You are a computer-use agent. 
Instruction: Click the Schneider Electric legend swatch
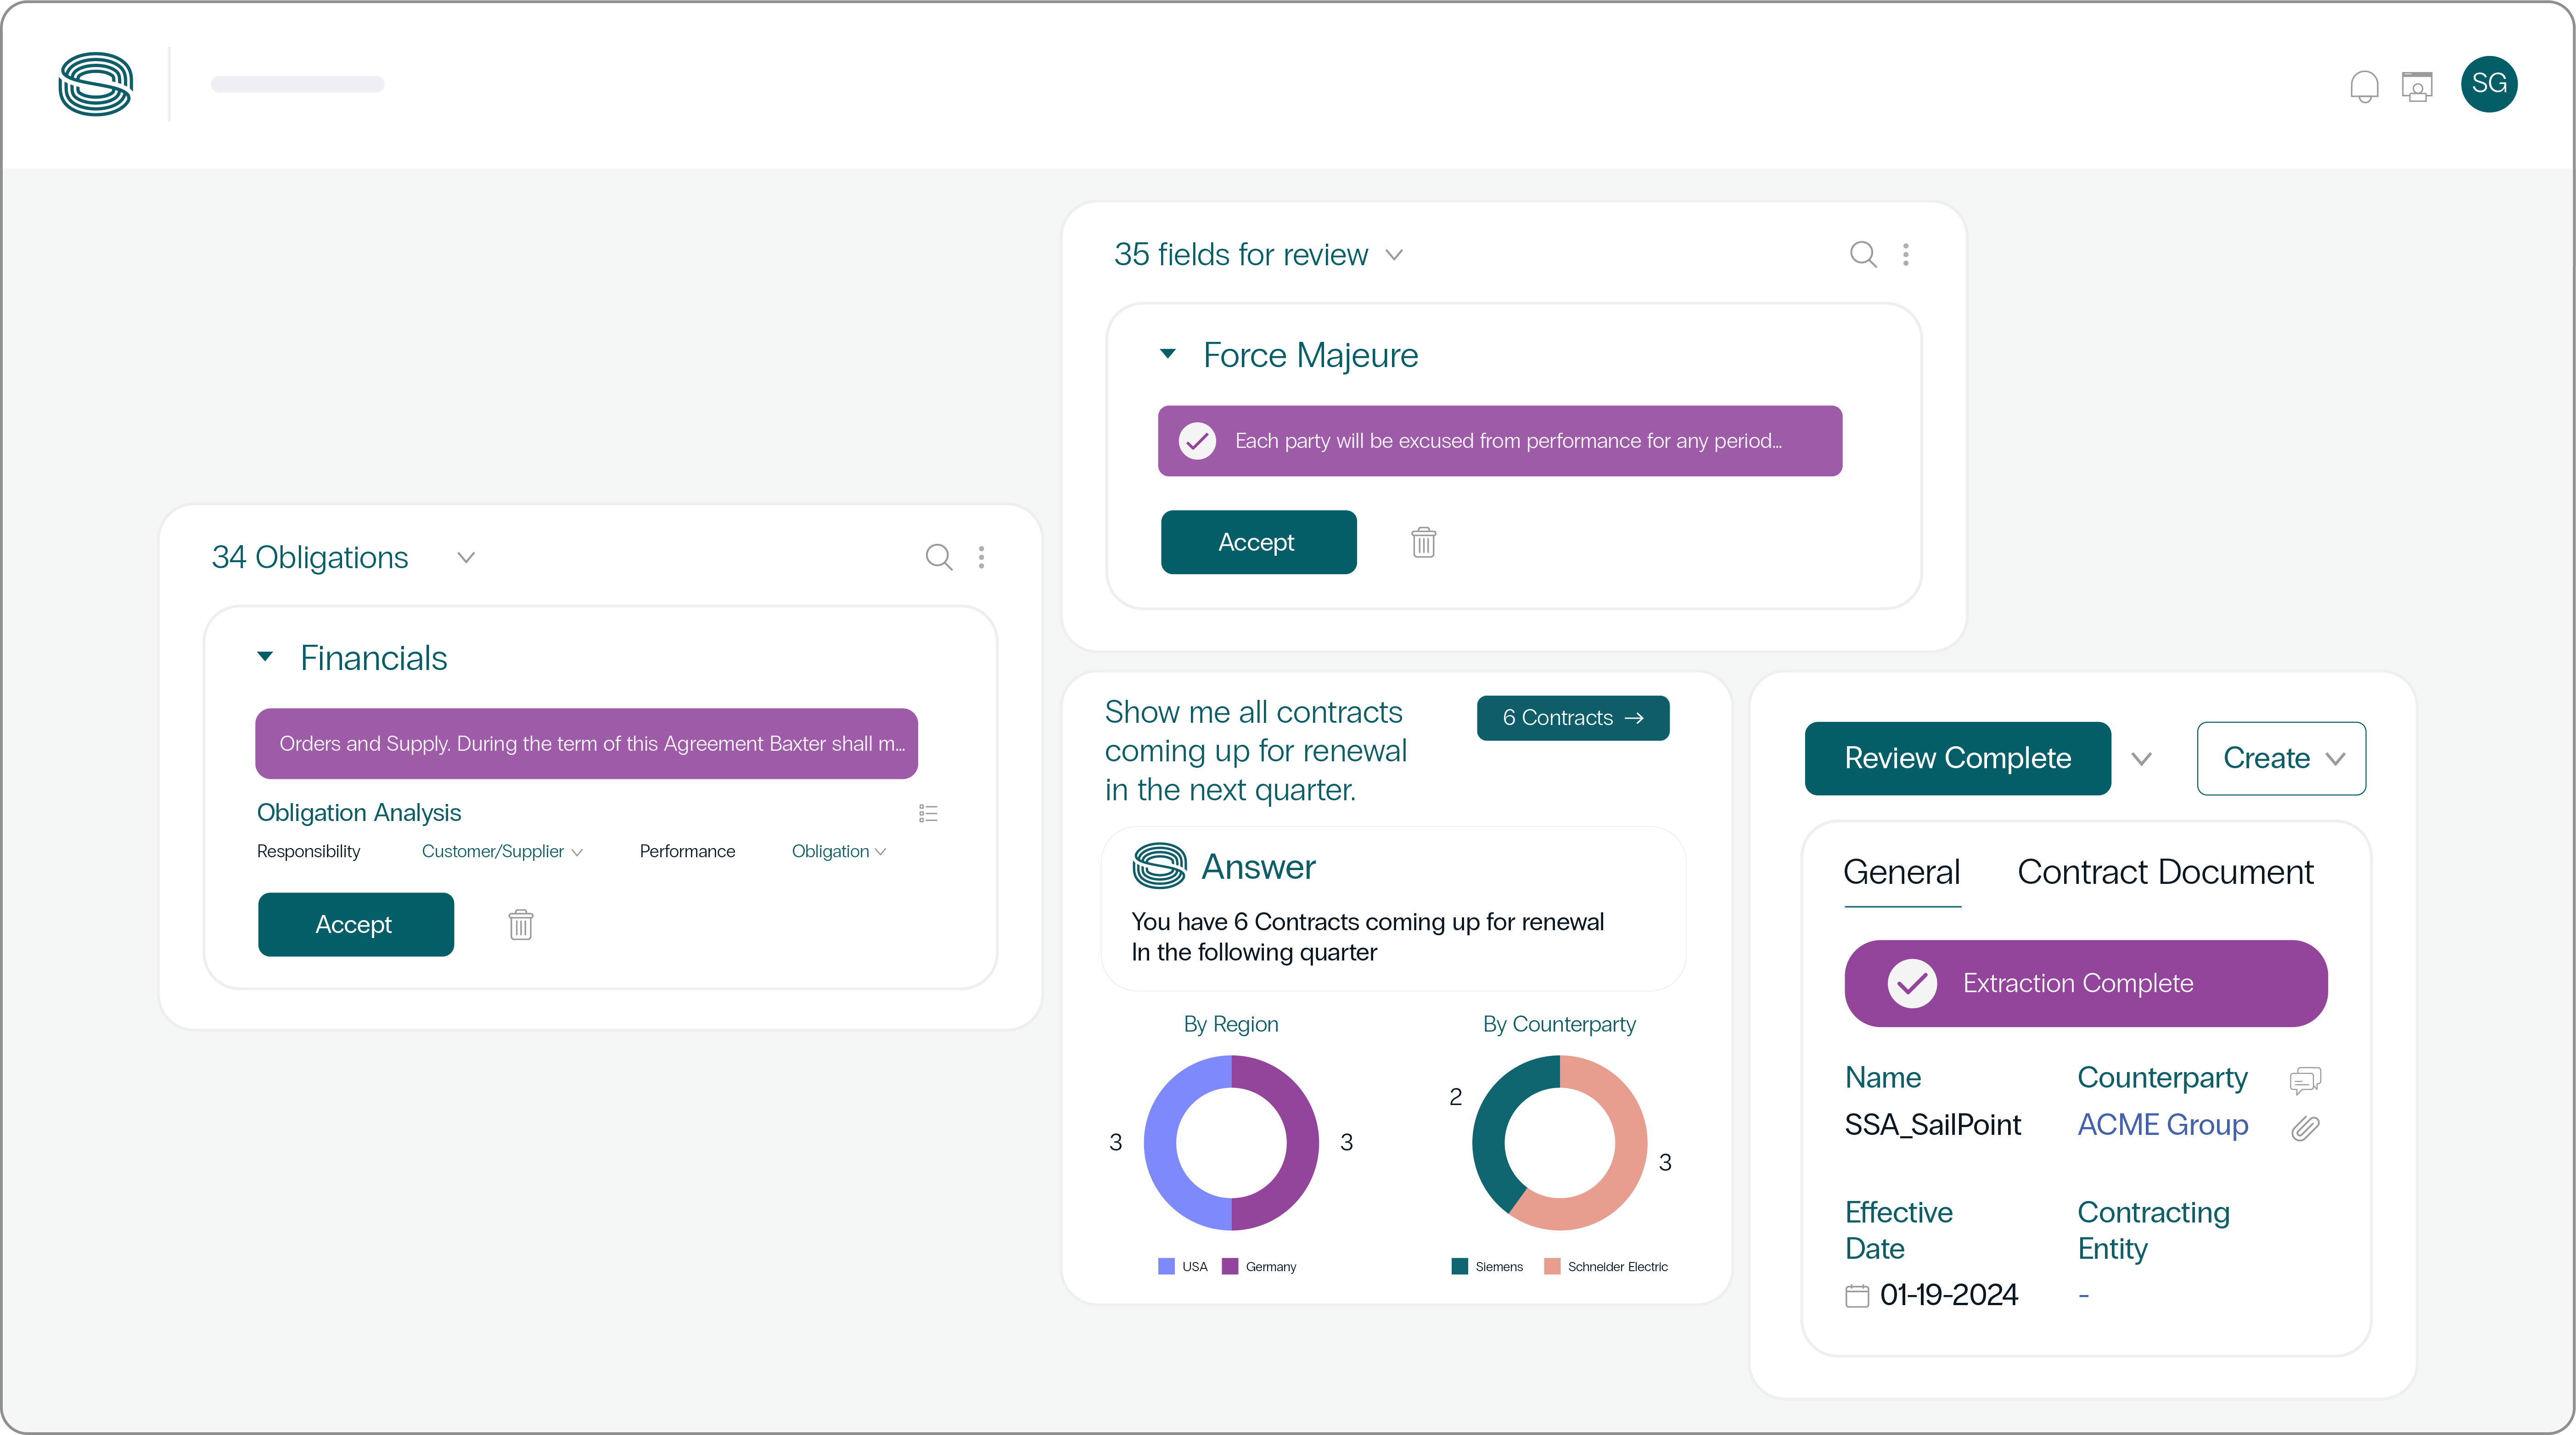pyautogui.click(x=1552, y=1266)
